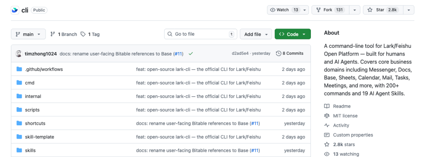Click the Activity pulse icon
The width and height of the screenshot is (425, 157).
click(327, 126)
